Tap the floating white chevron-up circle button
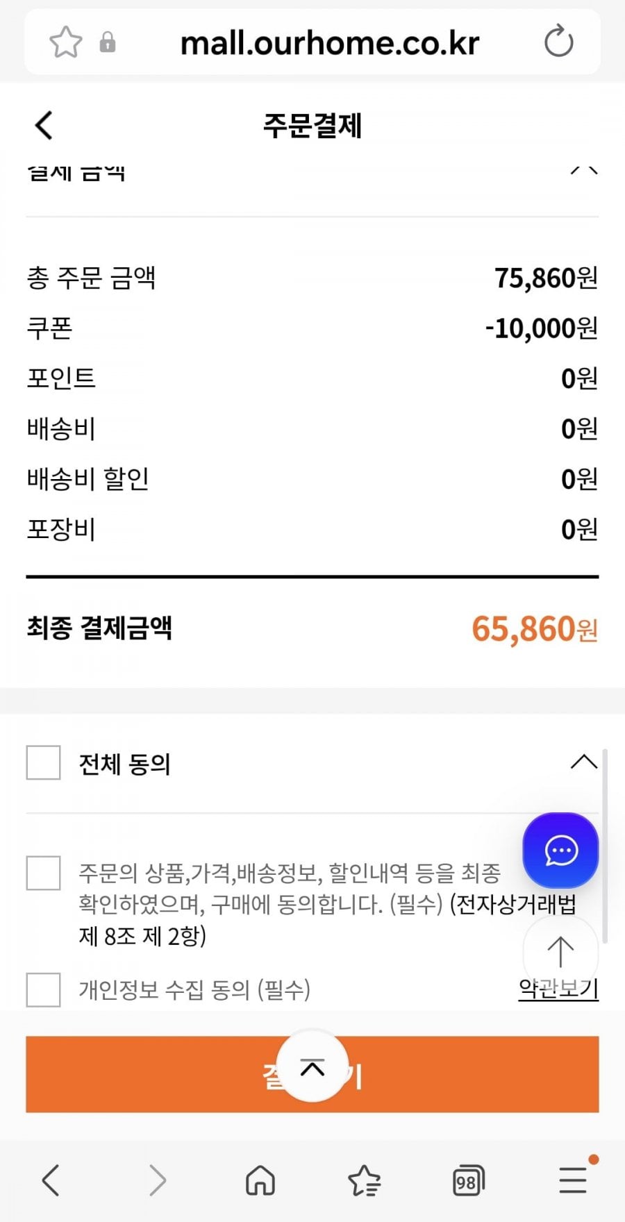This screenshot has height=1222, width=625. tap(312, 1067)
